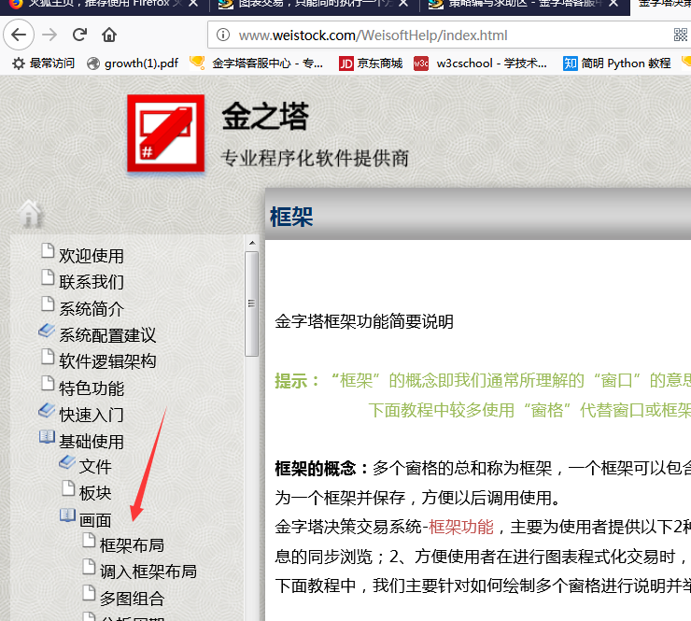Switch to the 策略编写求助区 browser tab
This screenshot has width=691, height=621.
point(525,4)
